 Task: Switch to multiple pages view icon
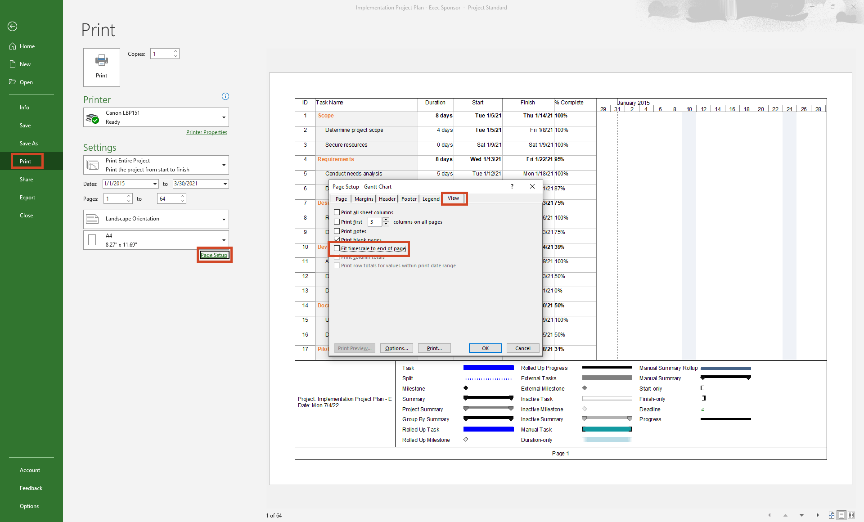tap(851, 515)
